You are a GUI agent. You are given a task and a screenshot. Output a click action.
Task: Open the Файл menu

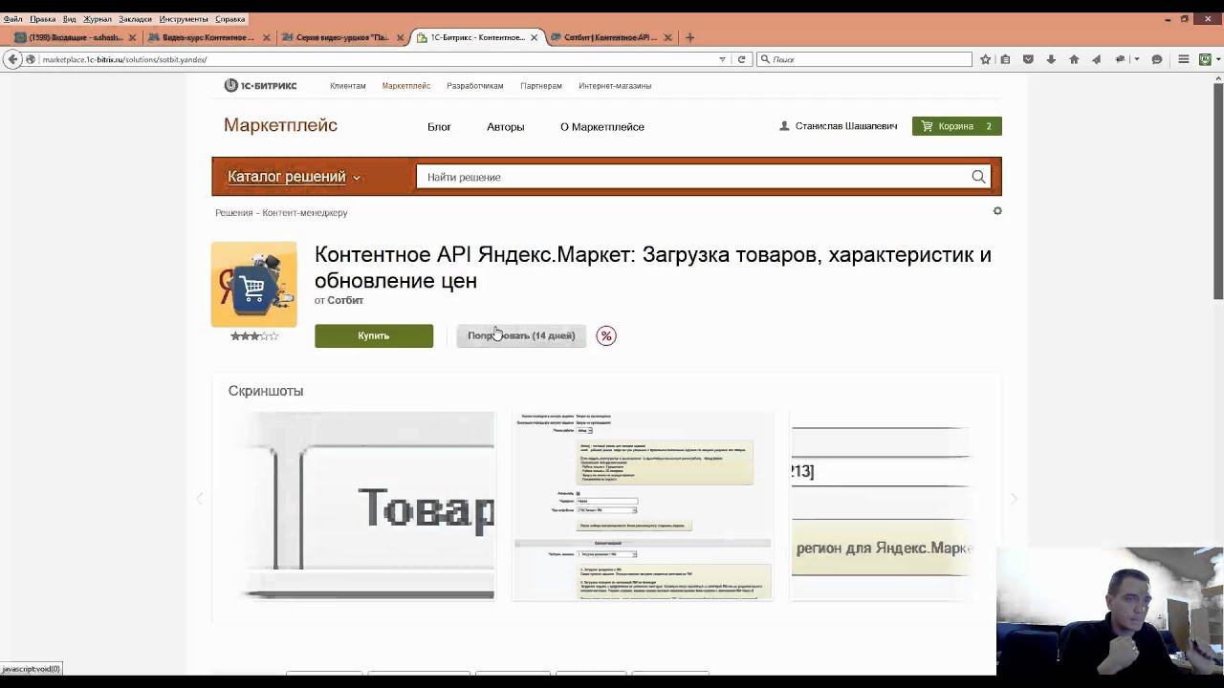pyautogui.click(x=12, y=19)
